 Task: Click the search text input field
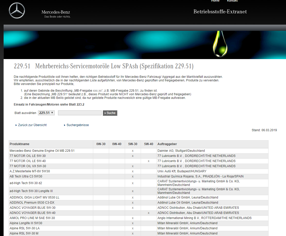(x=80, y=113)
